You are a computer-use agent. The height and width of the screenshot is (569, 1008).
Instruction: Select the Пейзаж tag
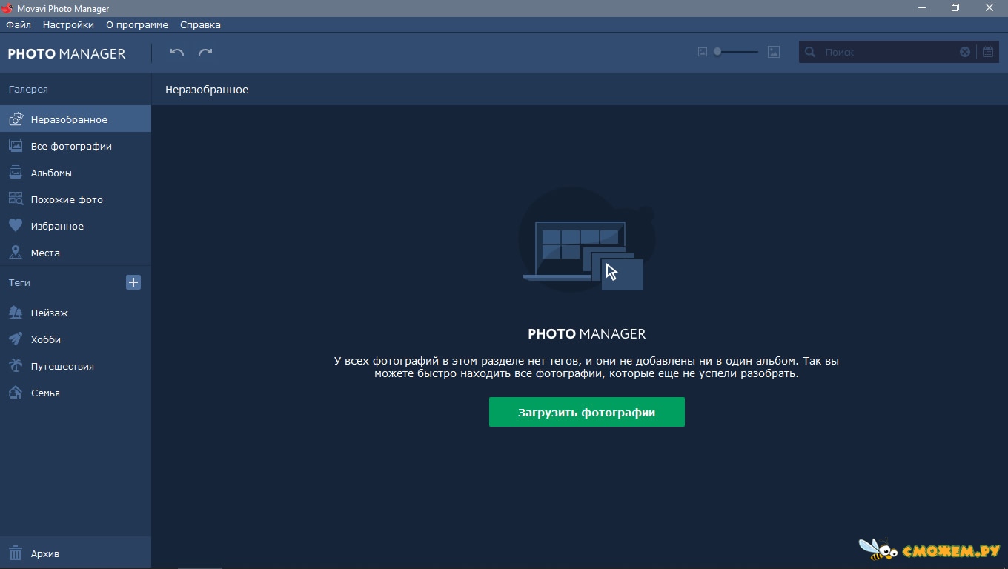pyautogui.click(x=76, y=313)
